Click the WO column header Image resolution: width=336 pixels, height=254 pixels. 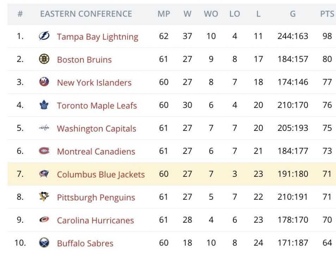(211, 14)
